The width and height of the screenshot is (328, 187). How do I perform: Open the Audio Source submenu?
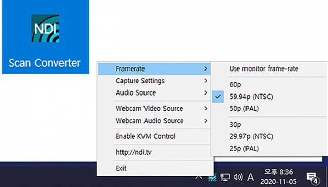point(154,93)
